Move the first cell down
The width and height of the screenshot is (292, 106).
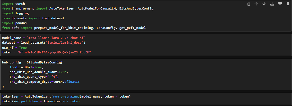264,4
